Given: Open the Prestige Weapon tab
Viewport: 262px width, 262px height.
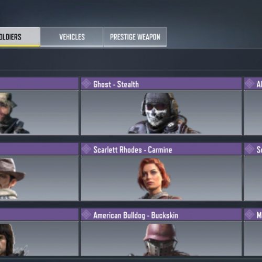Looking at the screenshot, I should 135,37.
